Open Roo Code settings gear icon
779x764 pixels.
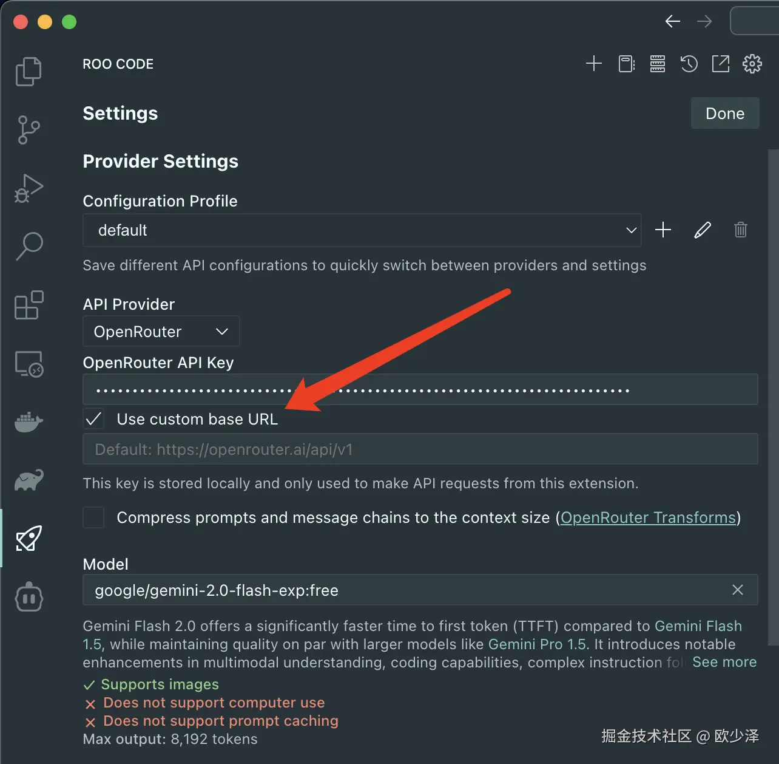(752, 64)
